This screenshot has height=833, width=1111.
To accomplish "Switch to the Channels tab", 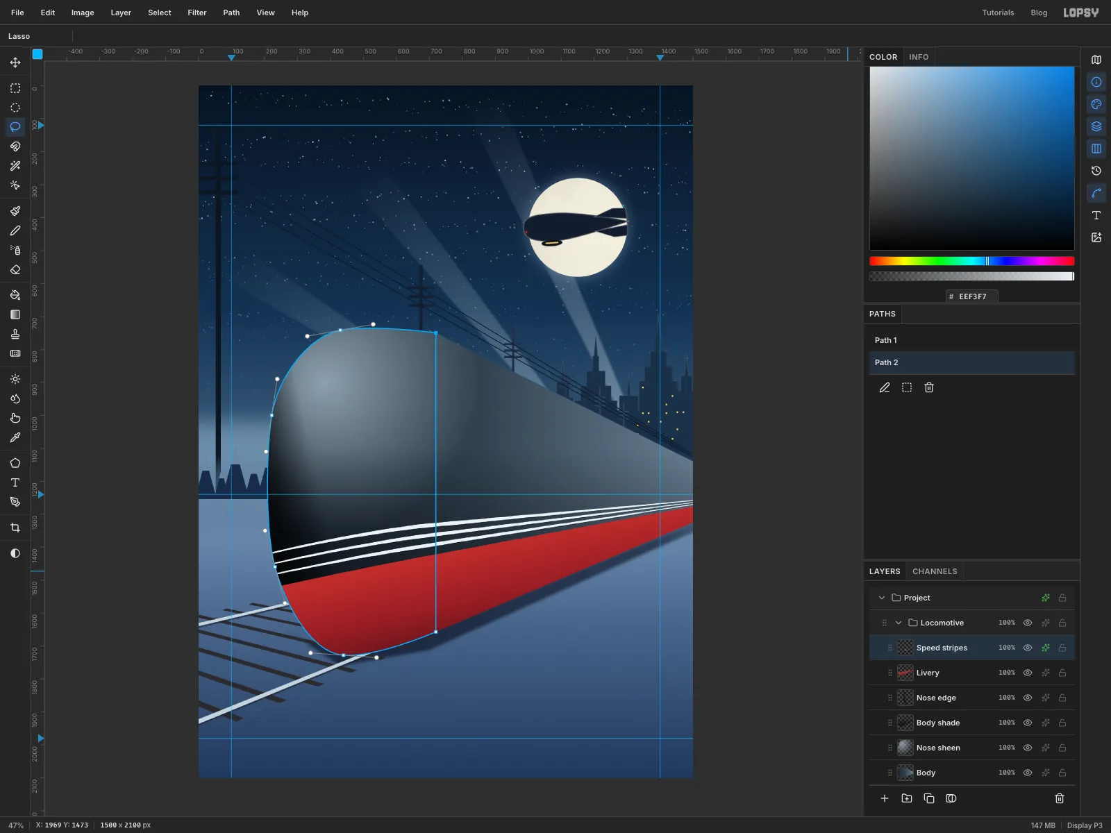I will [x=935, y=571].
